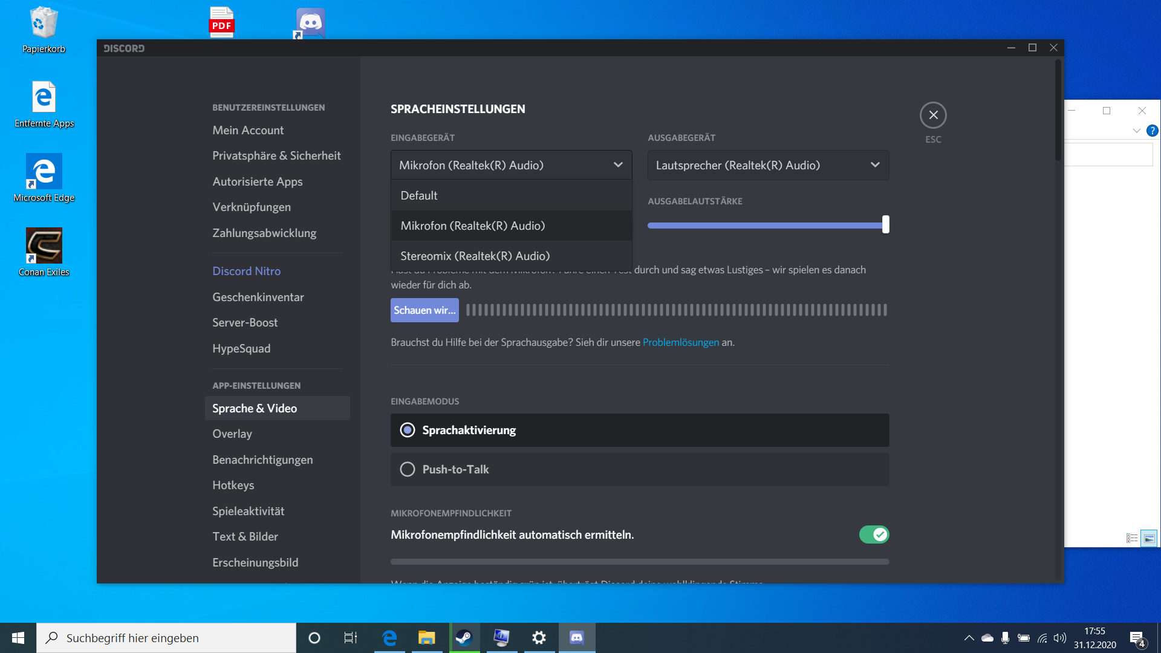Select the Conan Exiles desktop icon
The image size is (1161, 653).
point(44,253)
